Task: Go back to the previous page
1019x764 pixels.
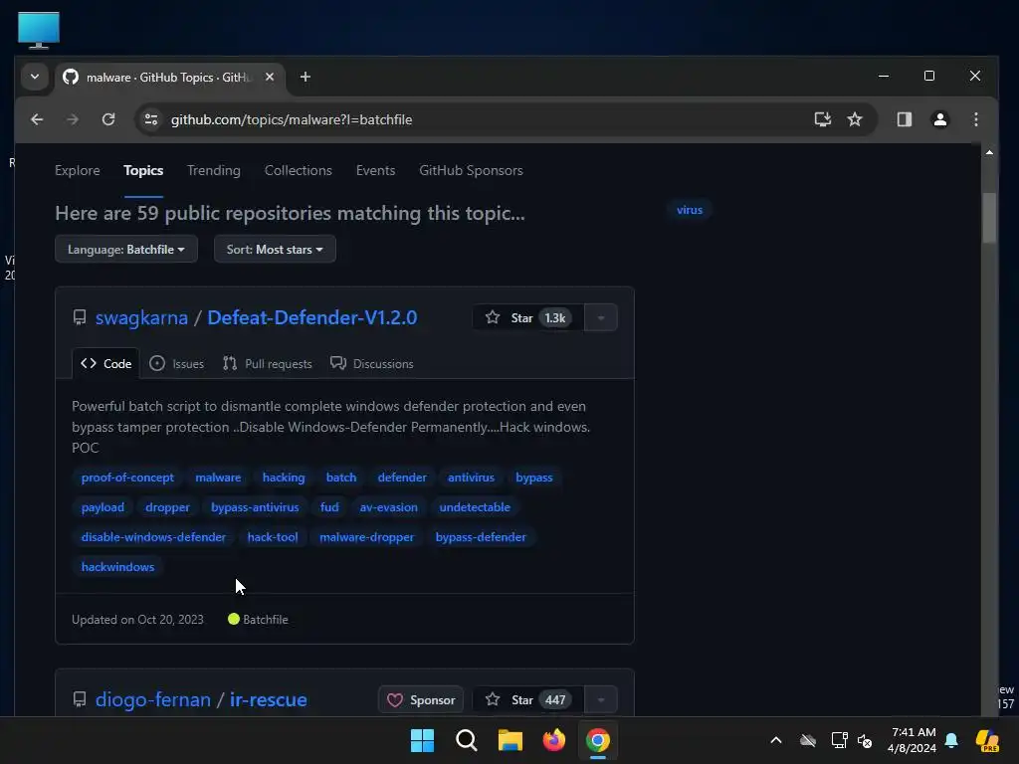Action: tap(37, 119)
